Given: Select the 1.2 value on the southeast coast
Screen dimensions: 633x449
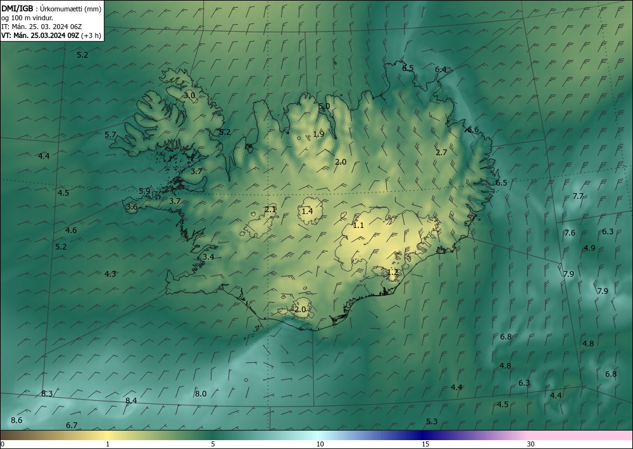Looking at the screenshot, I should coord(393,272).
